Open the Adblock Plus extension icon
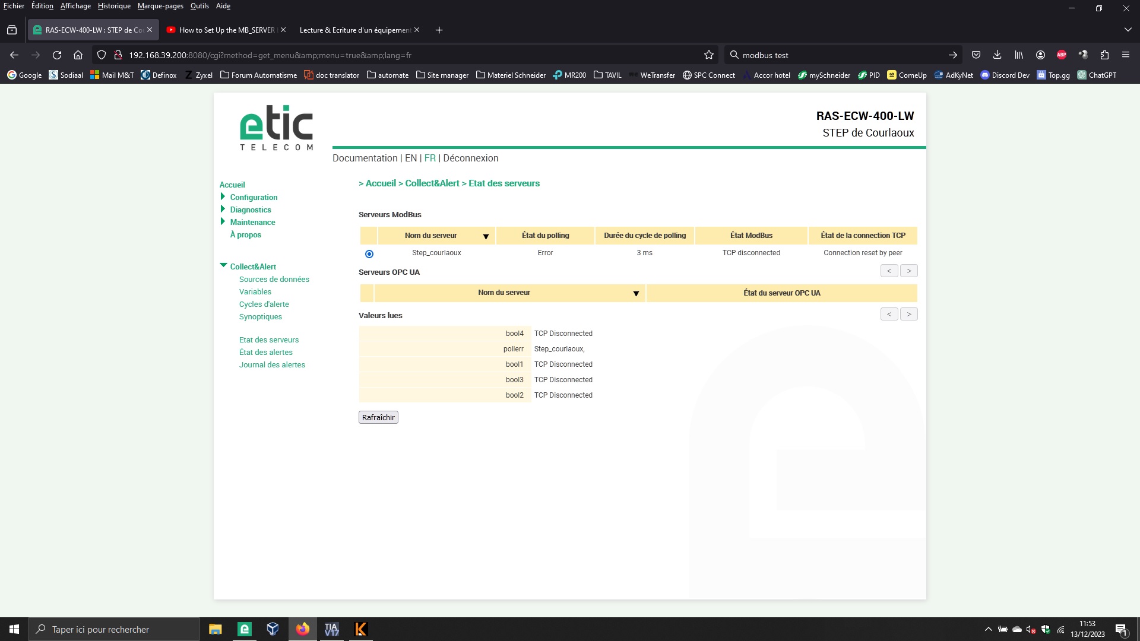Screen dimensions: 1140x641 tap(1062, 55)
